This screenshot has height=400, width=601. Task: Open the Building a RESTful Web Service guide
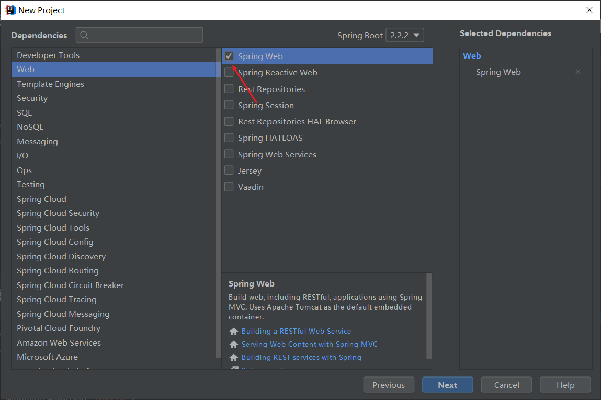pyautogui.click(x=296, y=331)
